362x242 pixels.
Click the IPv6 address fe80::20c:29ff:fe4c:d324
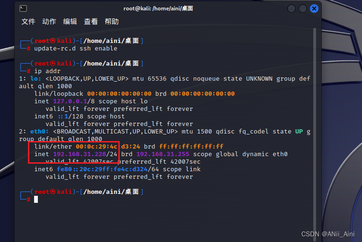(x=102, y=169)
